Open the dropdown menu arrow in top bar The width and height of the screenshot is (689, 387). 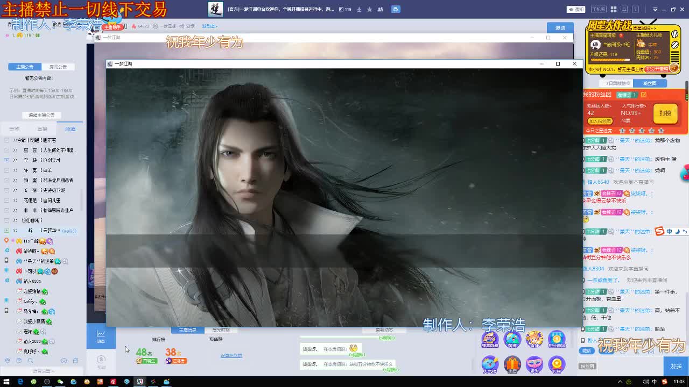click(x=655, y=9)
